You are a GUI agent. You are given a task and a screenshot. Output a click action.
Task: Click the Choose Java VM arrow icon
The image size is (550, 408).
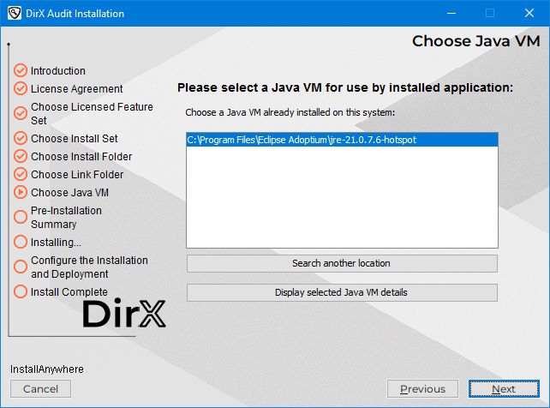click(21, 192)
